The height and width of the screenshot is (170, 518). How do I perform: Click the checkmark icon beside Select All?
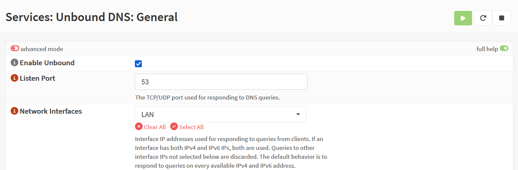174,127
